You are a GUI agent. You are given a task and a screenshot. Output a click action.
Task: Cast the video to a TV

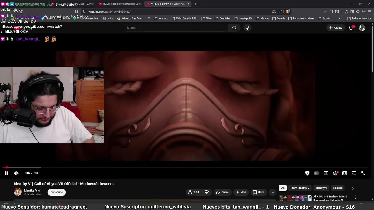pos(354,173)
